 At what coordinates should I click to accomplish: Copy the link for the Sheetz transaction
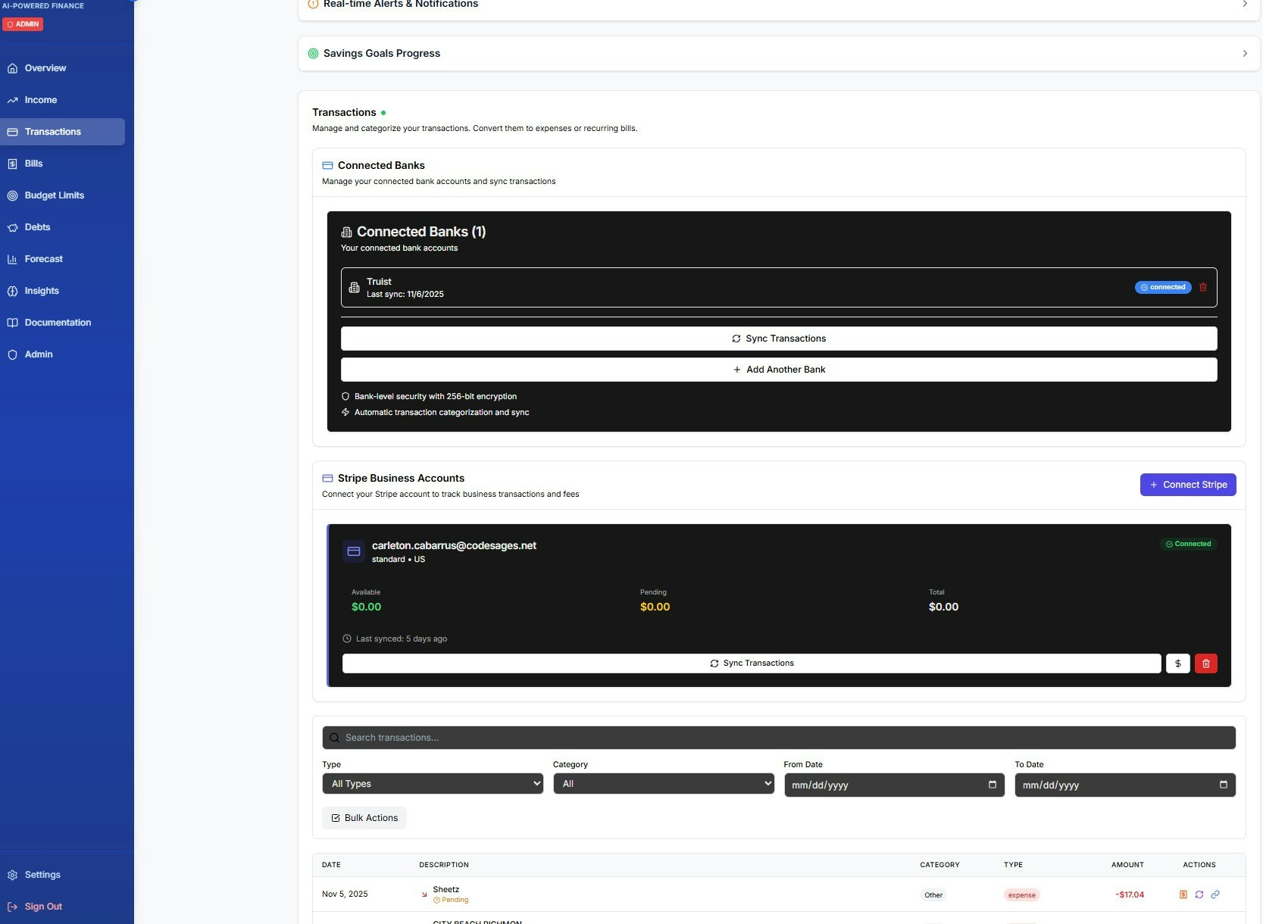(1216, 894)
